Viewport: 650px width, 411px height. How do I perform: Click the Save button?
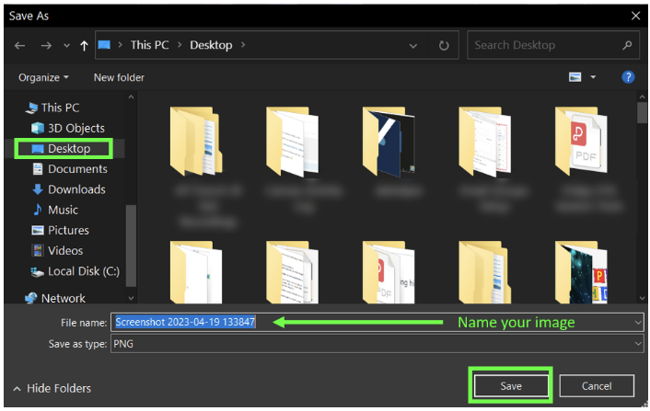click(510, 386)
